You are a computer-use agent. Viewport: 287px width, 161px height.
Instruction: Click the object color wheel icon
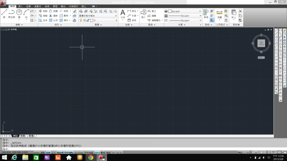coord(166,11)
